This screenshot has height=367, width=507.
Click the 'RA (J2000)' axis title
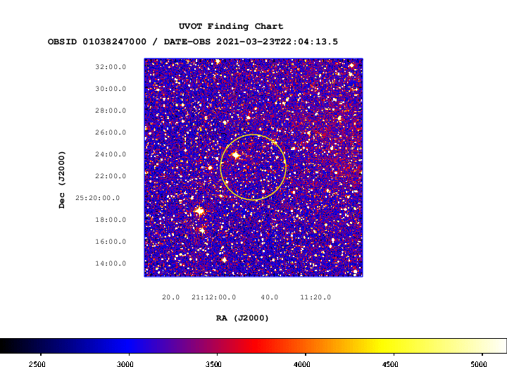pyautogui.click(x=242, y=318)
